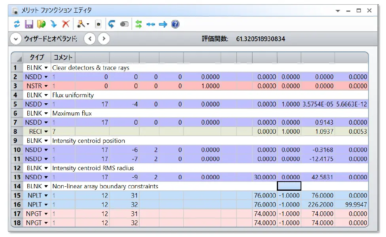386x237 pixels.
Task: Open help with the question mark icon
Action: (175, 25)
